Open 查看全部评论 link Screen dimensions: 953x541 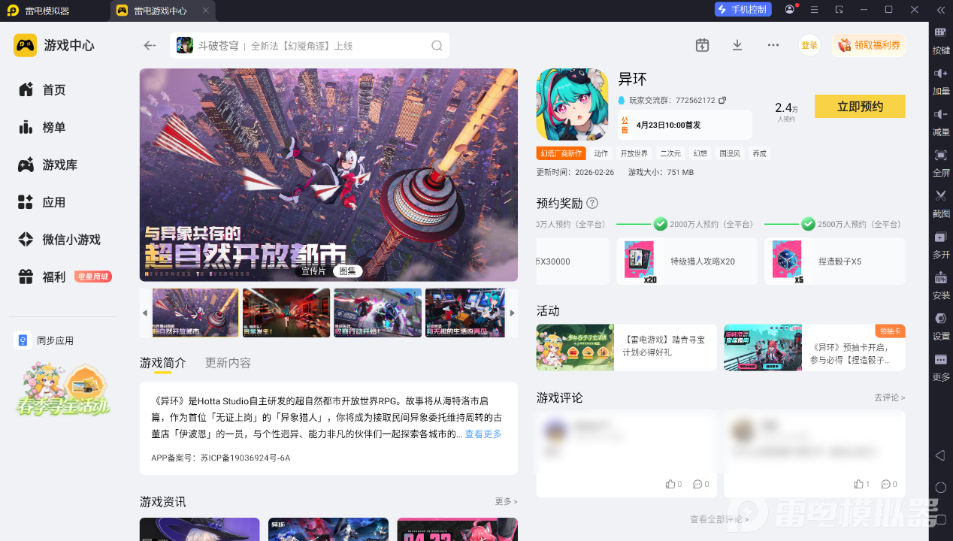[x=719, y=519]
